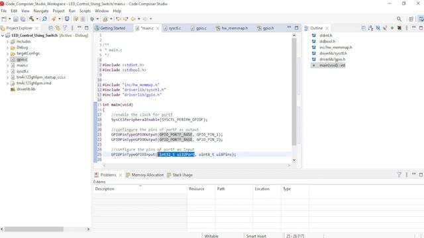The height and width of the screenshot is (238, 424).
Task: Open the Flash rocket dropdown arrow
Action: click(x=60, y=19)
